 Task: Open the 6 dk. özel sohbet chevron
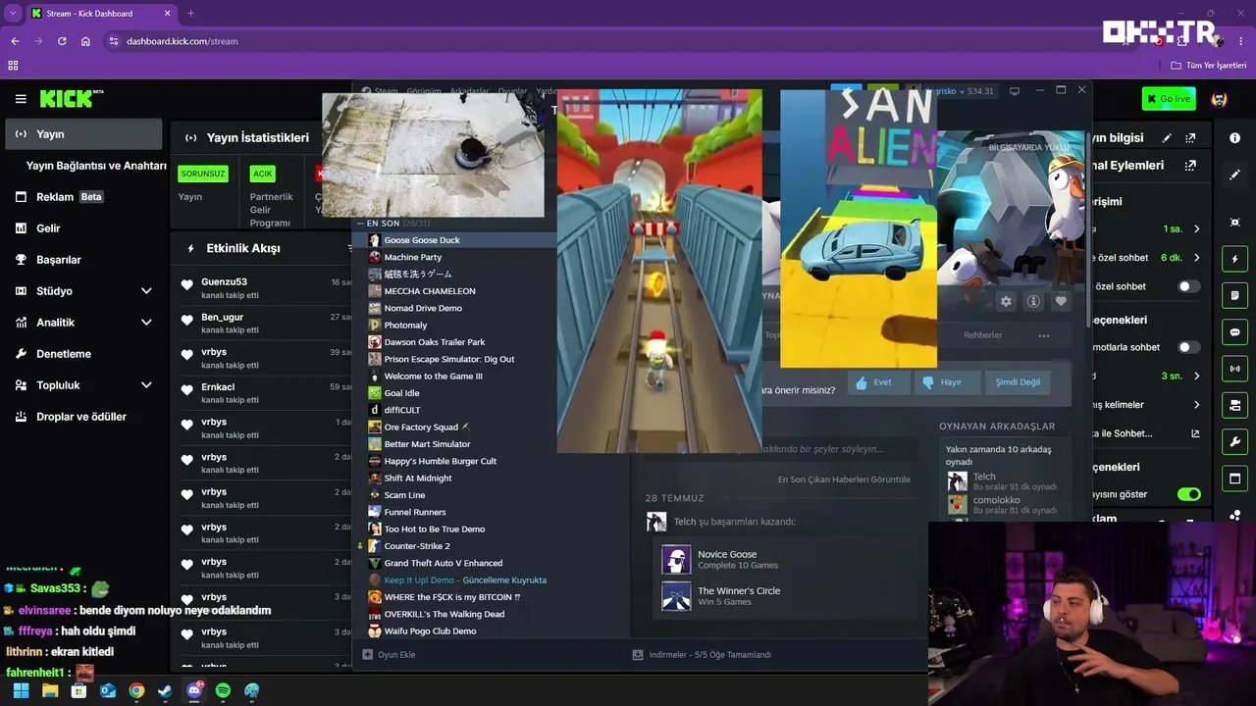tap(1196, 258)
